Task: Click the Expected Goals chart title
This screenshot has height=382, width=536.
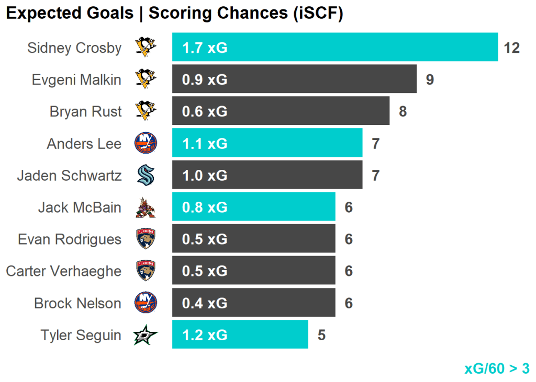Action: click(x=174, y=14)
